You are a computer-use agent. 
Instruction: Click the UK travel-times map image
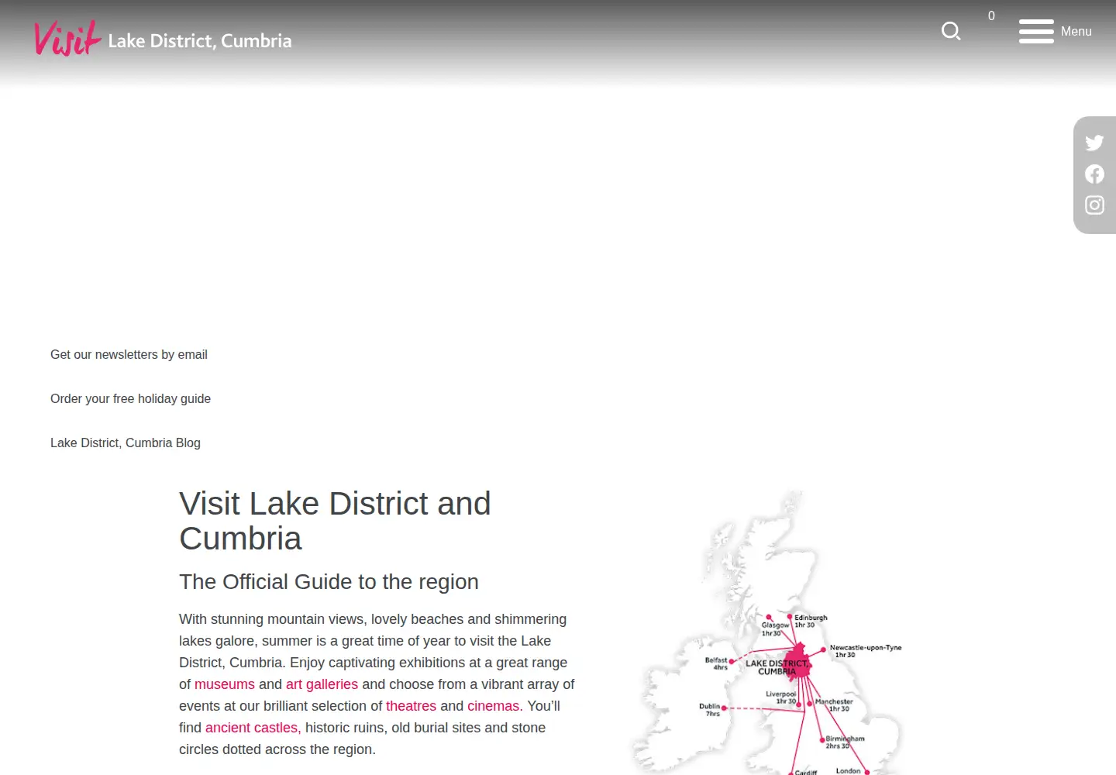pyautogui.click(x=767, y=632)
